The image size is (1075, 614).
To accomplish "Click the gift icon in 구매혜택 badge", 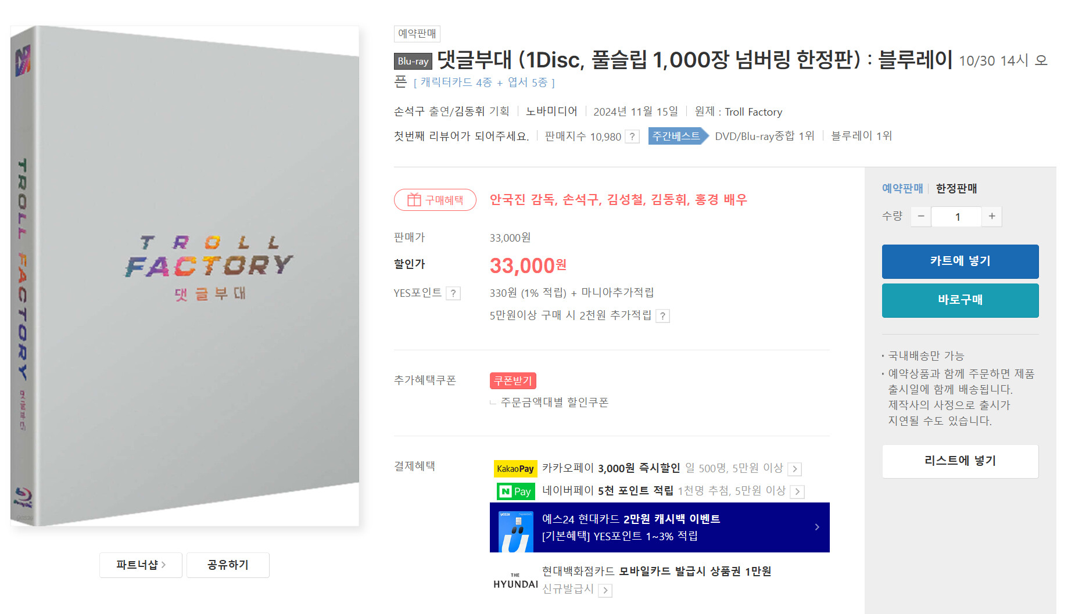I will (x=414, y=200).
